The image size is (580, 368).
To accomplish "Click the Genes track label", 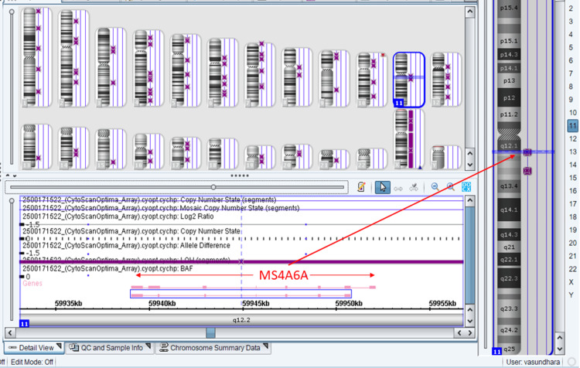I will tap(32, 283).
